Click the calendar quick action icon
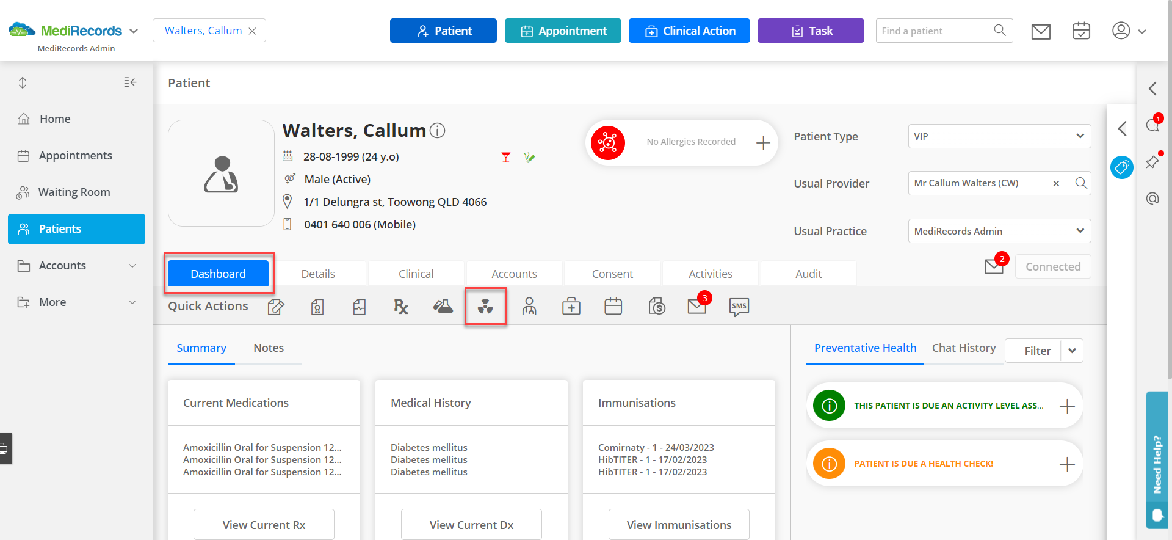This screenshot has height=540, width=1172. click(613, 306)
